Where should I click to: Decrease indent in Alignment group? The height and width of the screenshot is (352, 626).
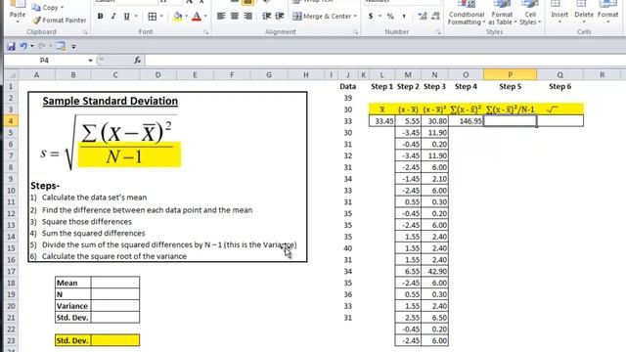coord(266,16)
